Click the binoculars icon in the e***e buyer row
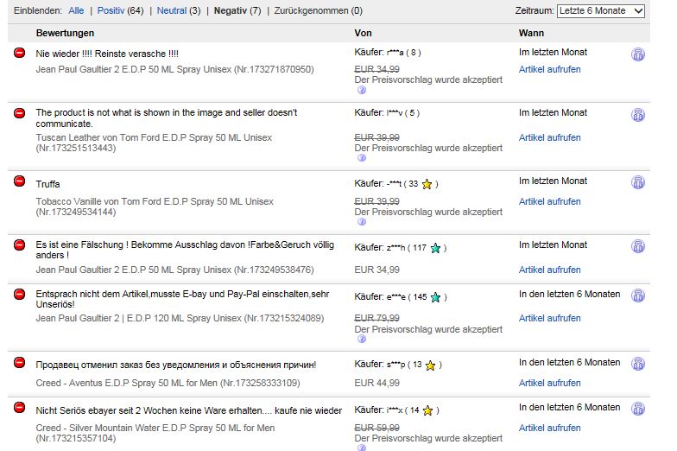 point(638,295)
